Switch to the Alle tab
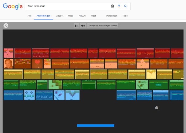Screen dimensions: 186x133 [x=30, y=16]
